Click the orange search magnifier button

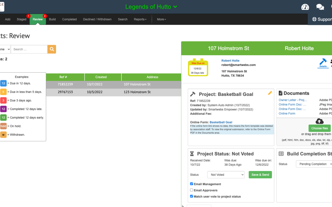(x=52, y=49)
